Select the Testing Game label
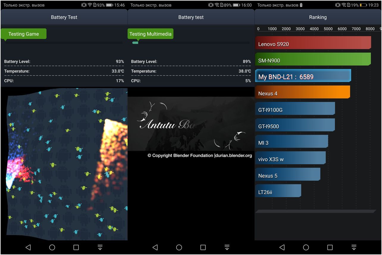Screen dimensions: 382x255 point(24,34)
